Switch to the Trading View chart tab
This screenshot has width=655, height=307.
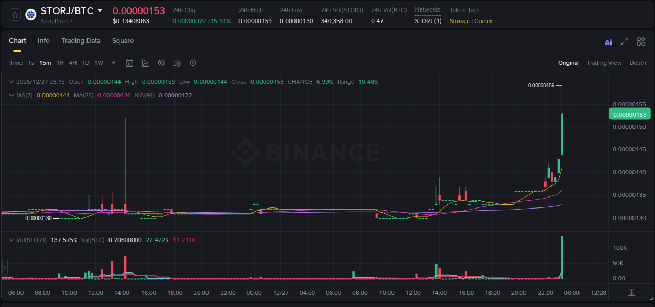[x=604, y=63]
